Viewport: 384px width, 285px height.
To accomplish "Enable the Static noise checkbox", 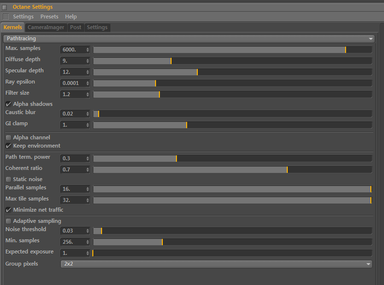I will coord(8,179).
